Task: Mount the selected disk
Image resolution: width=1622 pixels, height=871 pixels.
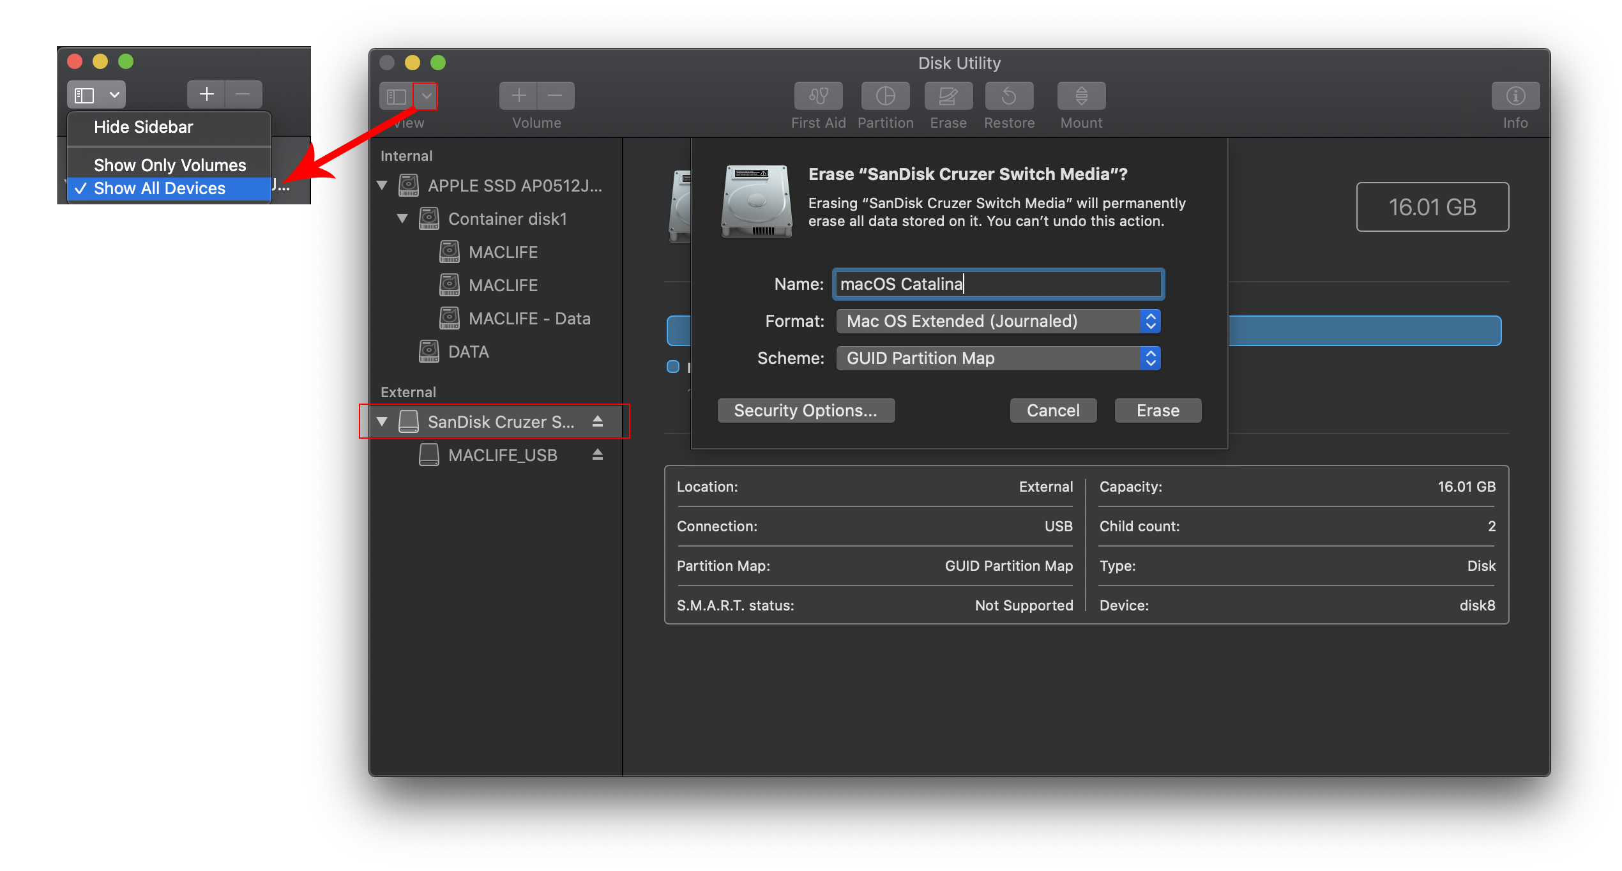Action: point(1080,96)
